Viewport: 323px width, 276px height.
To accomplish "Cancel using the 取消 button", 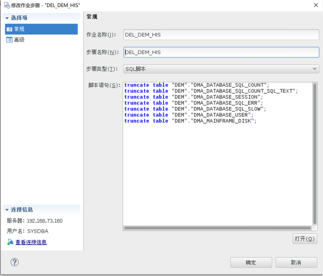I will pyautogui.click(x=296, y=262).
